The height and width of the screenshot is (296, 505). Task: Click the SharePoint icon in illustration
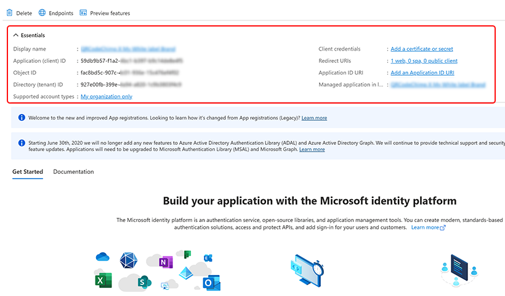tap(144, 282)
